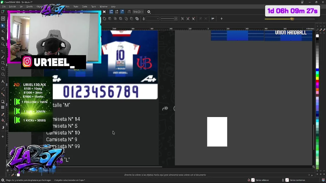Open the Archivo (File) menu
The image size is (326, 183).
(x=4, y=7)
